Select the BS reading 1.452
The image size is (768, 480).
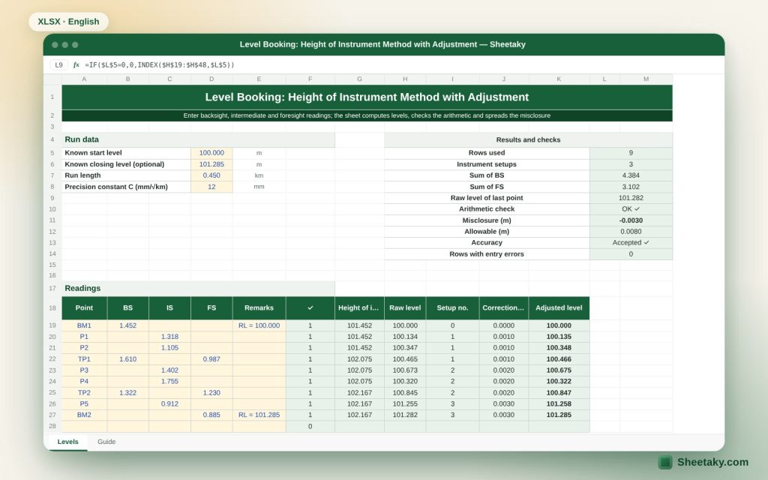tap(127, 325)
